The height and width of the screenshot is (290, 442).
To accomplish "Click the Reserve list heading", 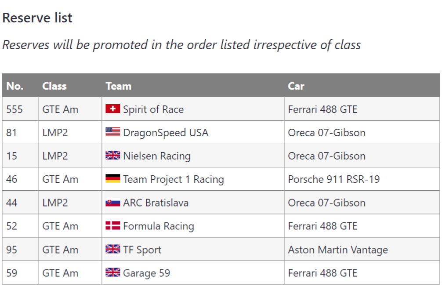I will [x=37, y=18].
